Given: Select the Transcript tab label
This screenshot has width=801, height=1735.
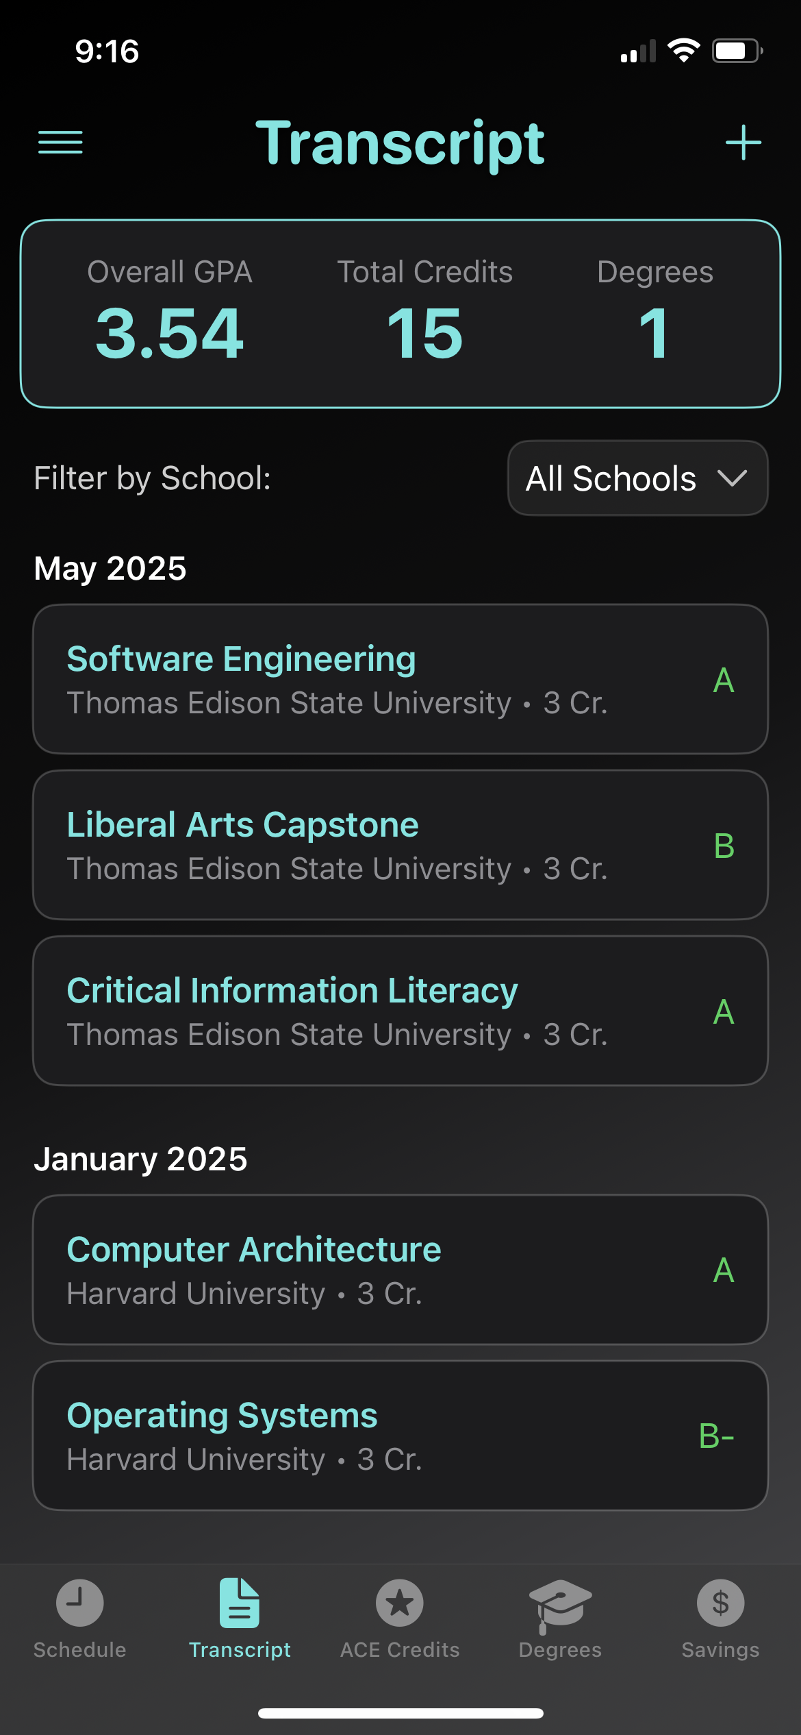Looking at the screenshot, I should pyautogui.click(x=240, y=1650).
